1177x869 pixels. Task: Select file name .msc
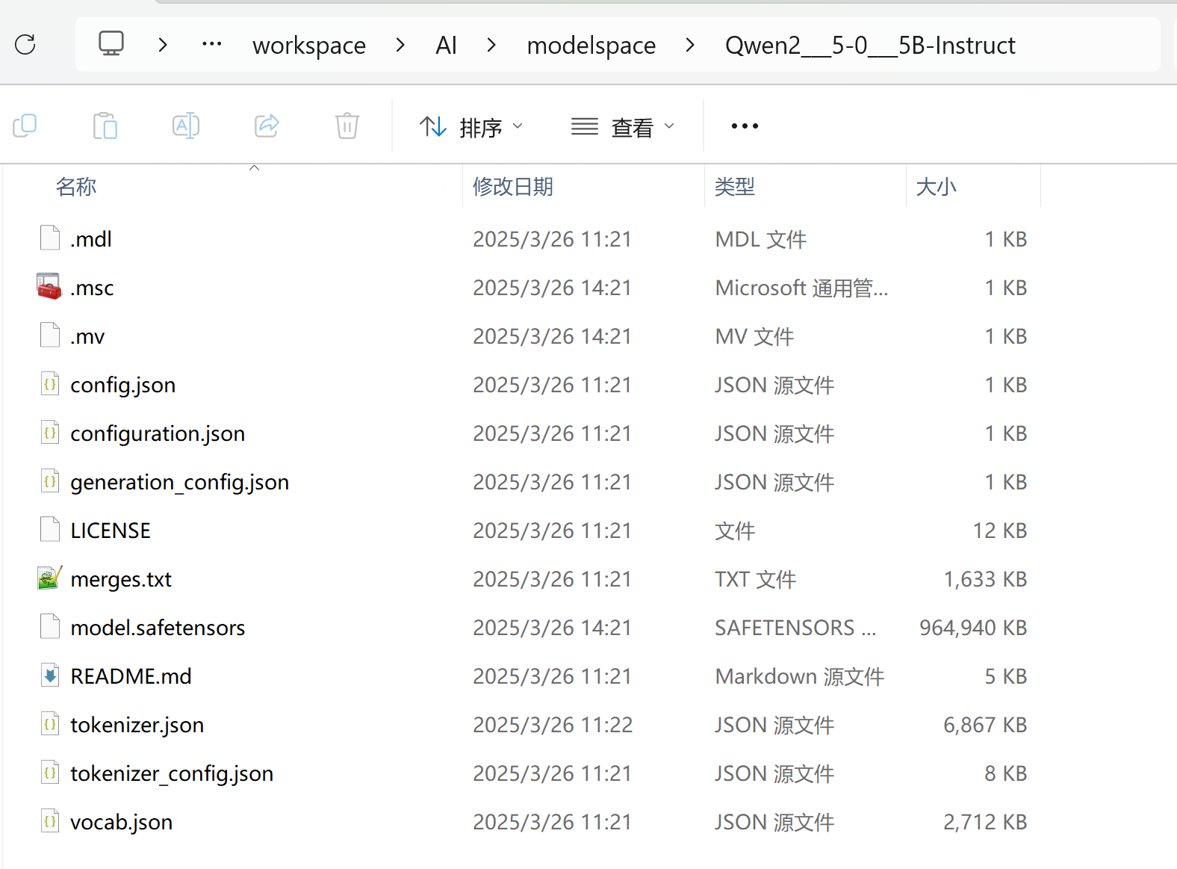coord(92,288)
